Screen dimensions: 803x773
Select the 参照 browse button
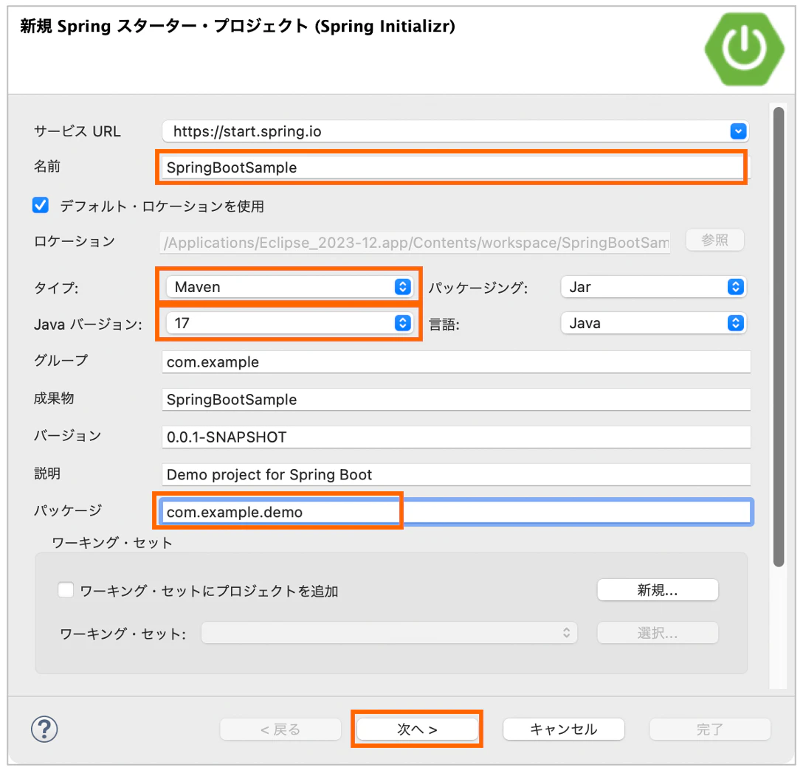[714, 240]
